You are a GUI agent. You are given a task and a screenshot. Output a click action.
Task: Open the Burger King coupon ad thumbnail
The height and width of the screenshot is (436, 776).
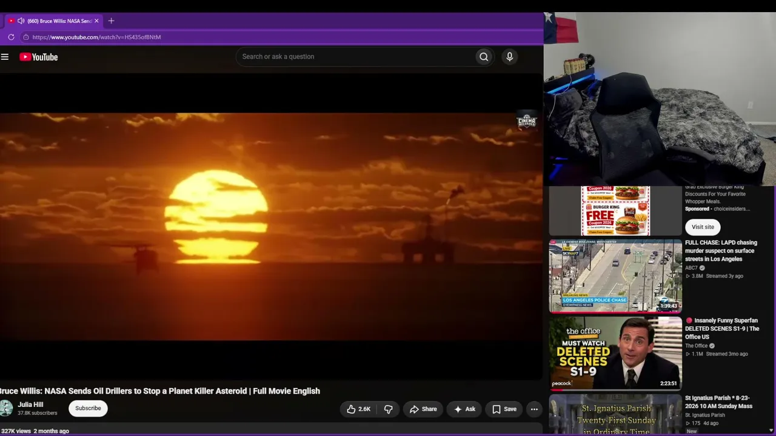pyautogui.click(x=615, y=211)
